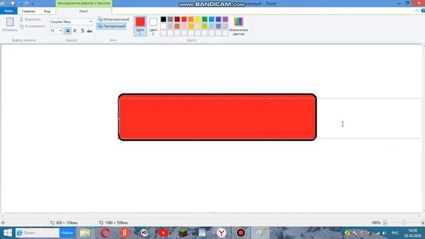Click inside the red text box on canvas
425x239 pixels.
(x=217, y=118)
